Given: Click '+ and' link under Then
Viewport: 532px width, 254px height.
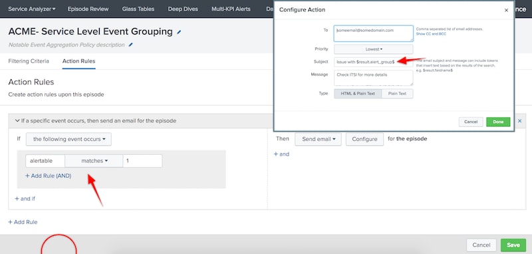Looking at the screenshot, I should pos(281,154).
